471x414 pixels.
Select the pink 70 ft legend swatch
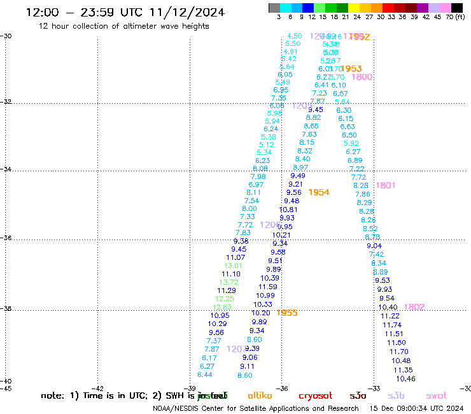point(445,8)
